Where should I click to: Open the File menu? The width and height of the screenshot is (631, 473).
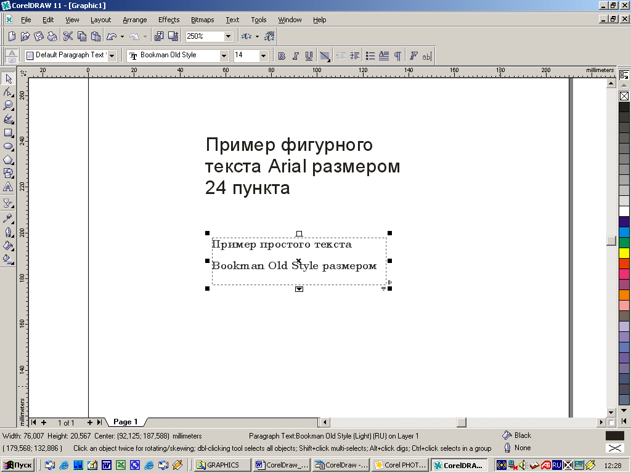pos(26,20)
